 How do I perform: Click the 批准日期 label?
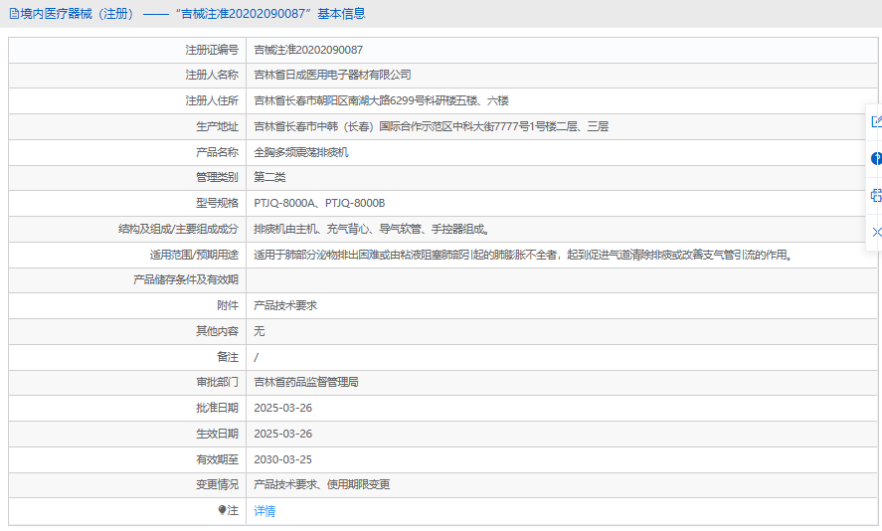click(x=217, y=408)
